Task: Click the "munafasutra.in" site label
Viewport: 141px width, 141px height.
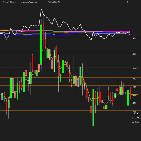Action: click(31, 2)
